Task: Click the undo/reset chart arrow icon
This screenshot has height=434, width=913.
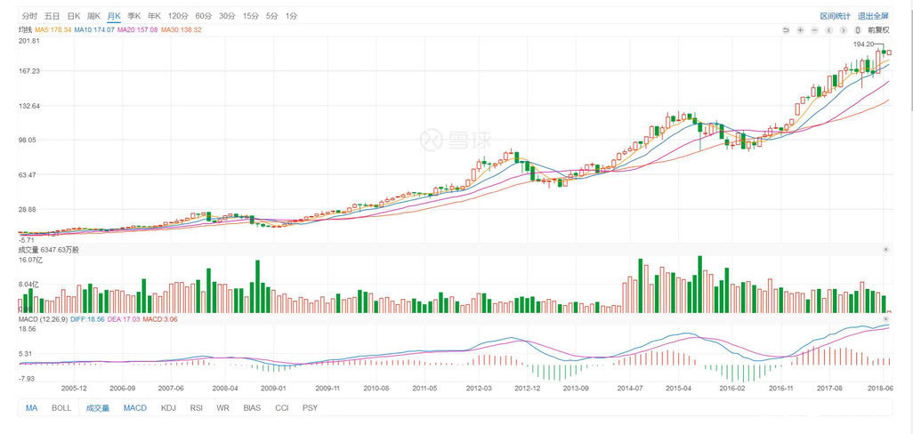Action: coord(786,30)
